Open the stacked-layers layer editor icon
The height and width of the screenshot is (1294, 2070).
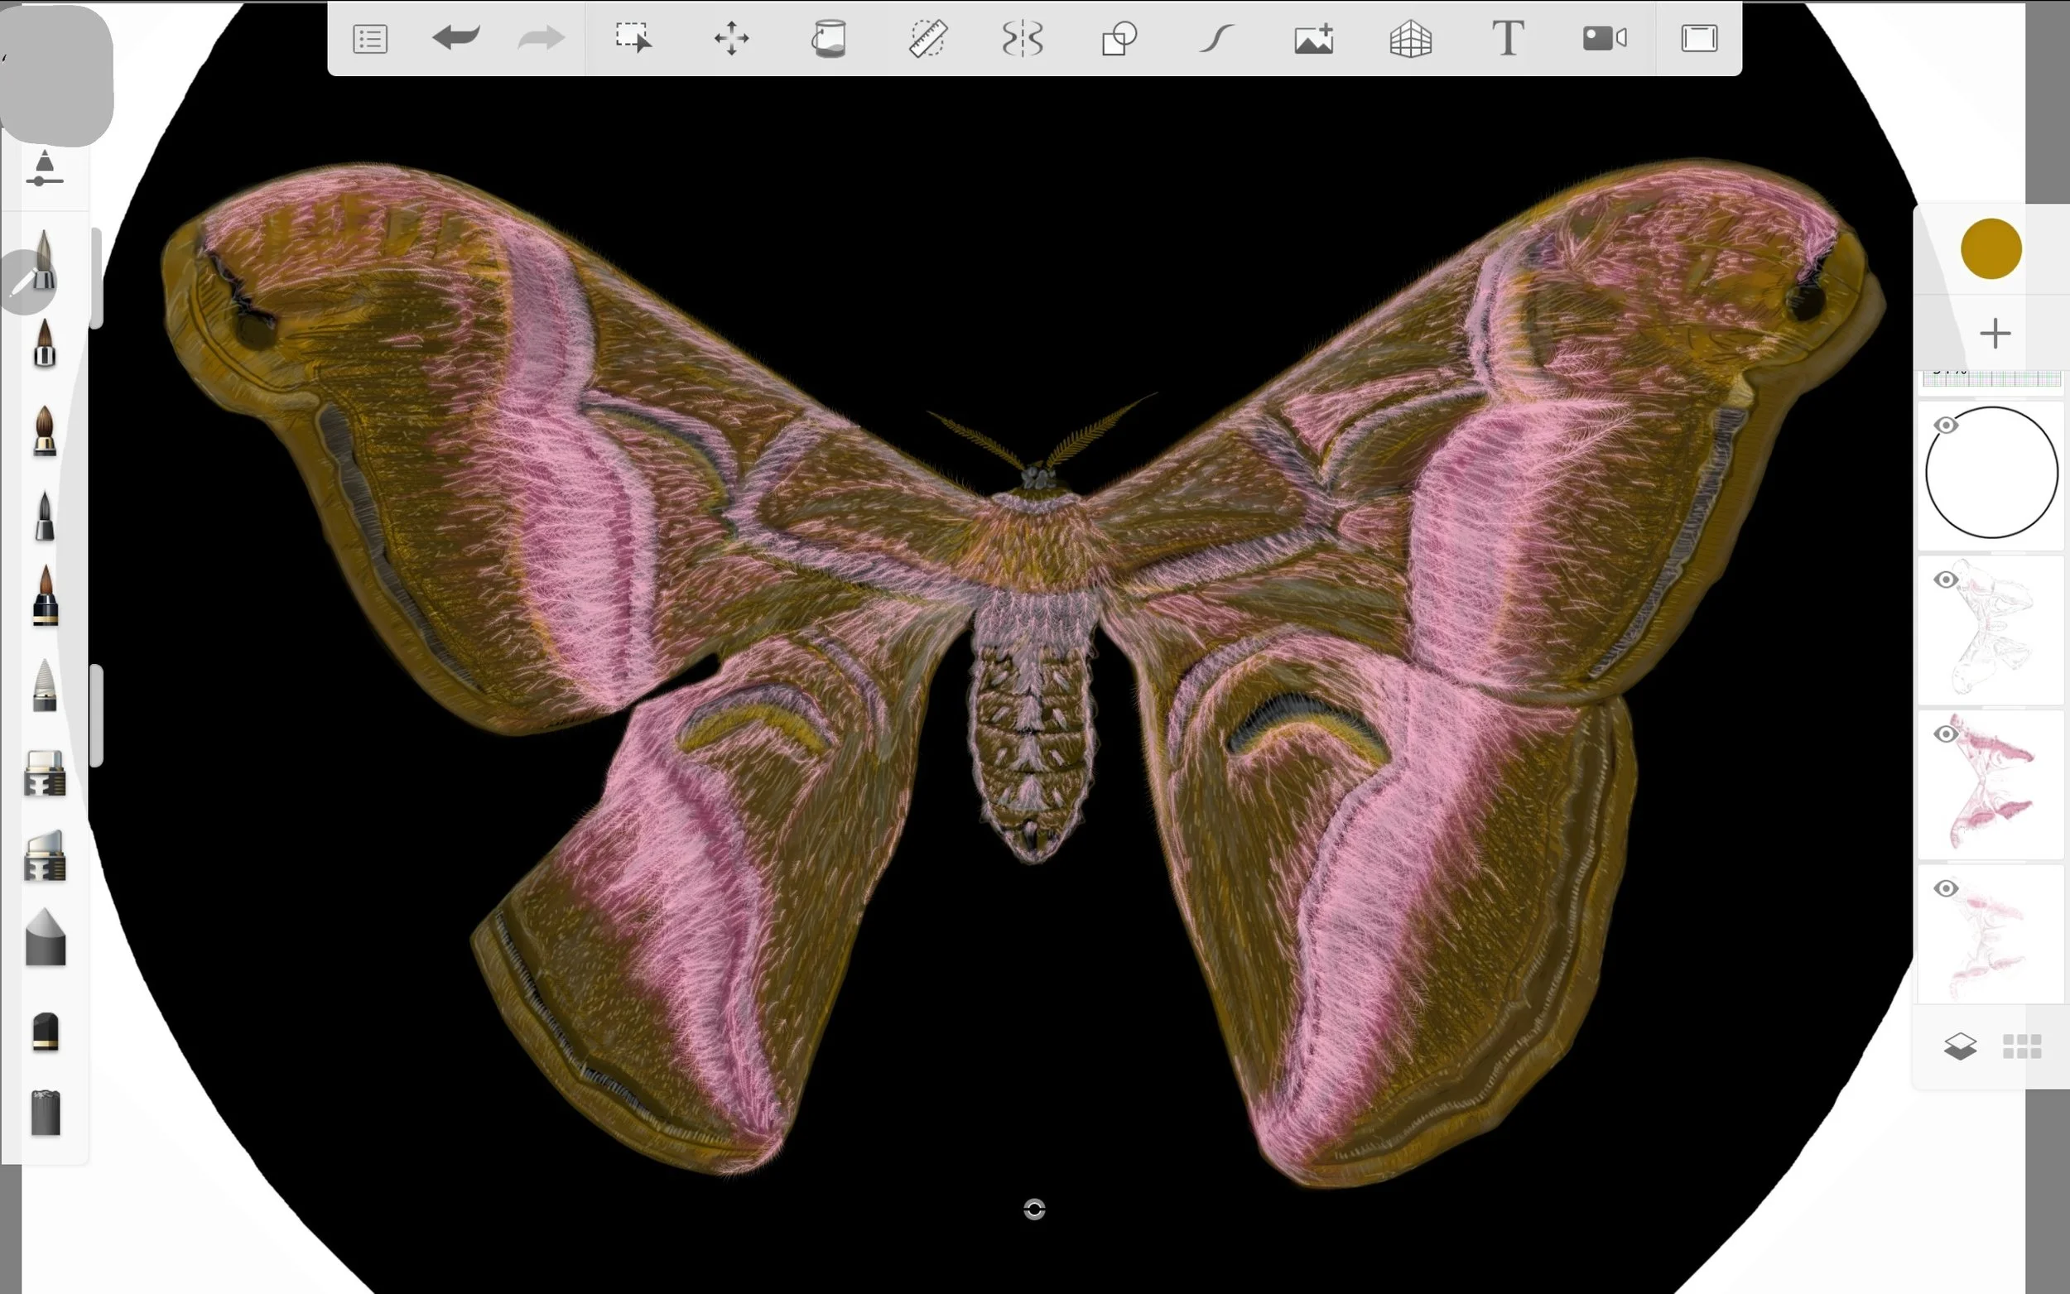[1960, 1046]
